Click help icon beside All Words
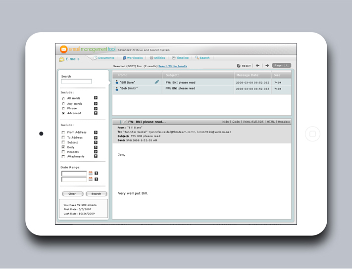 coord(96,98)
